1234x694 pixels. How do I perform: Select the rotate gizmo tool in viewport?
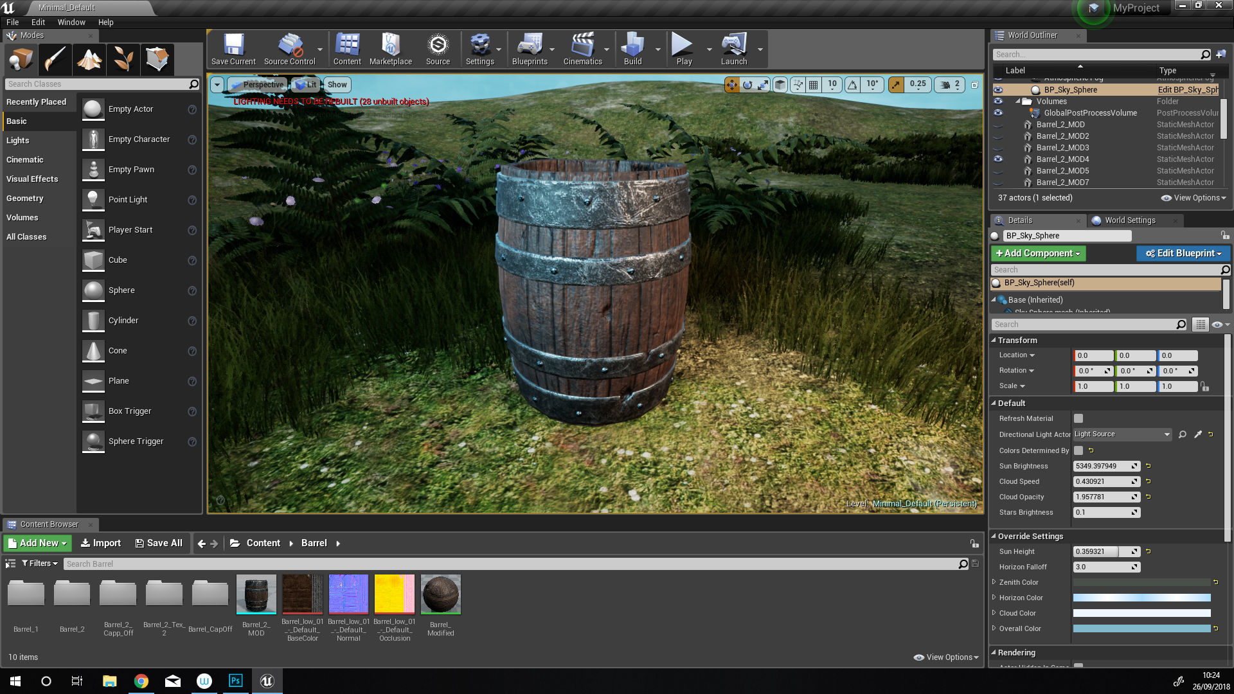747,85
